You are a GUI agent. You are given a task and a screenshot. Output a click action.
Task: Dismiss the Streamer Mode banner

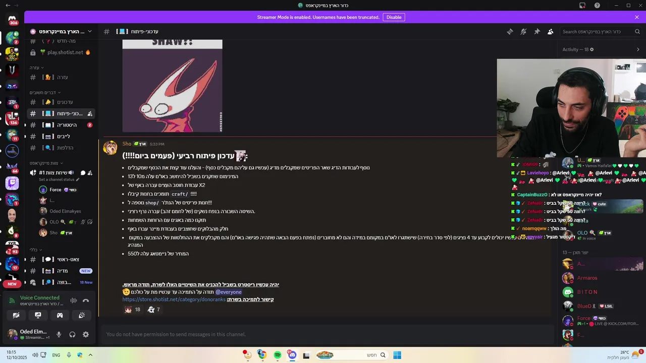pos(637,17)
